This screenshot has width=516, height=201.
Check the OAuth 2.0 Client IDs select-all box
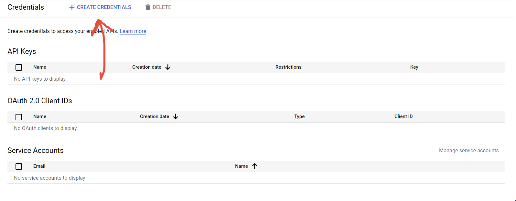tap(19, 117)
